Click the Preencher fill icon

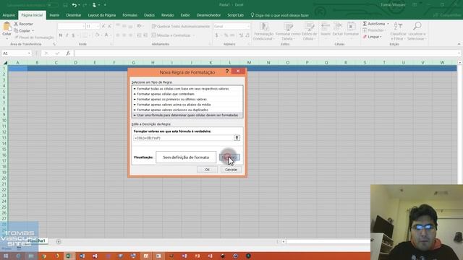pos(365,30)
